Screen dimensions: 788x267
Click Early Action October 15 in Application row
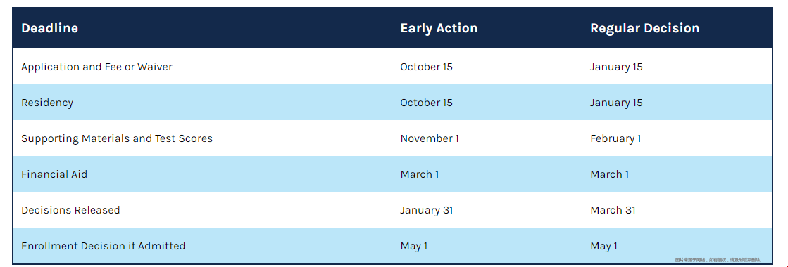tap(426, 67)
